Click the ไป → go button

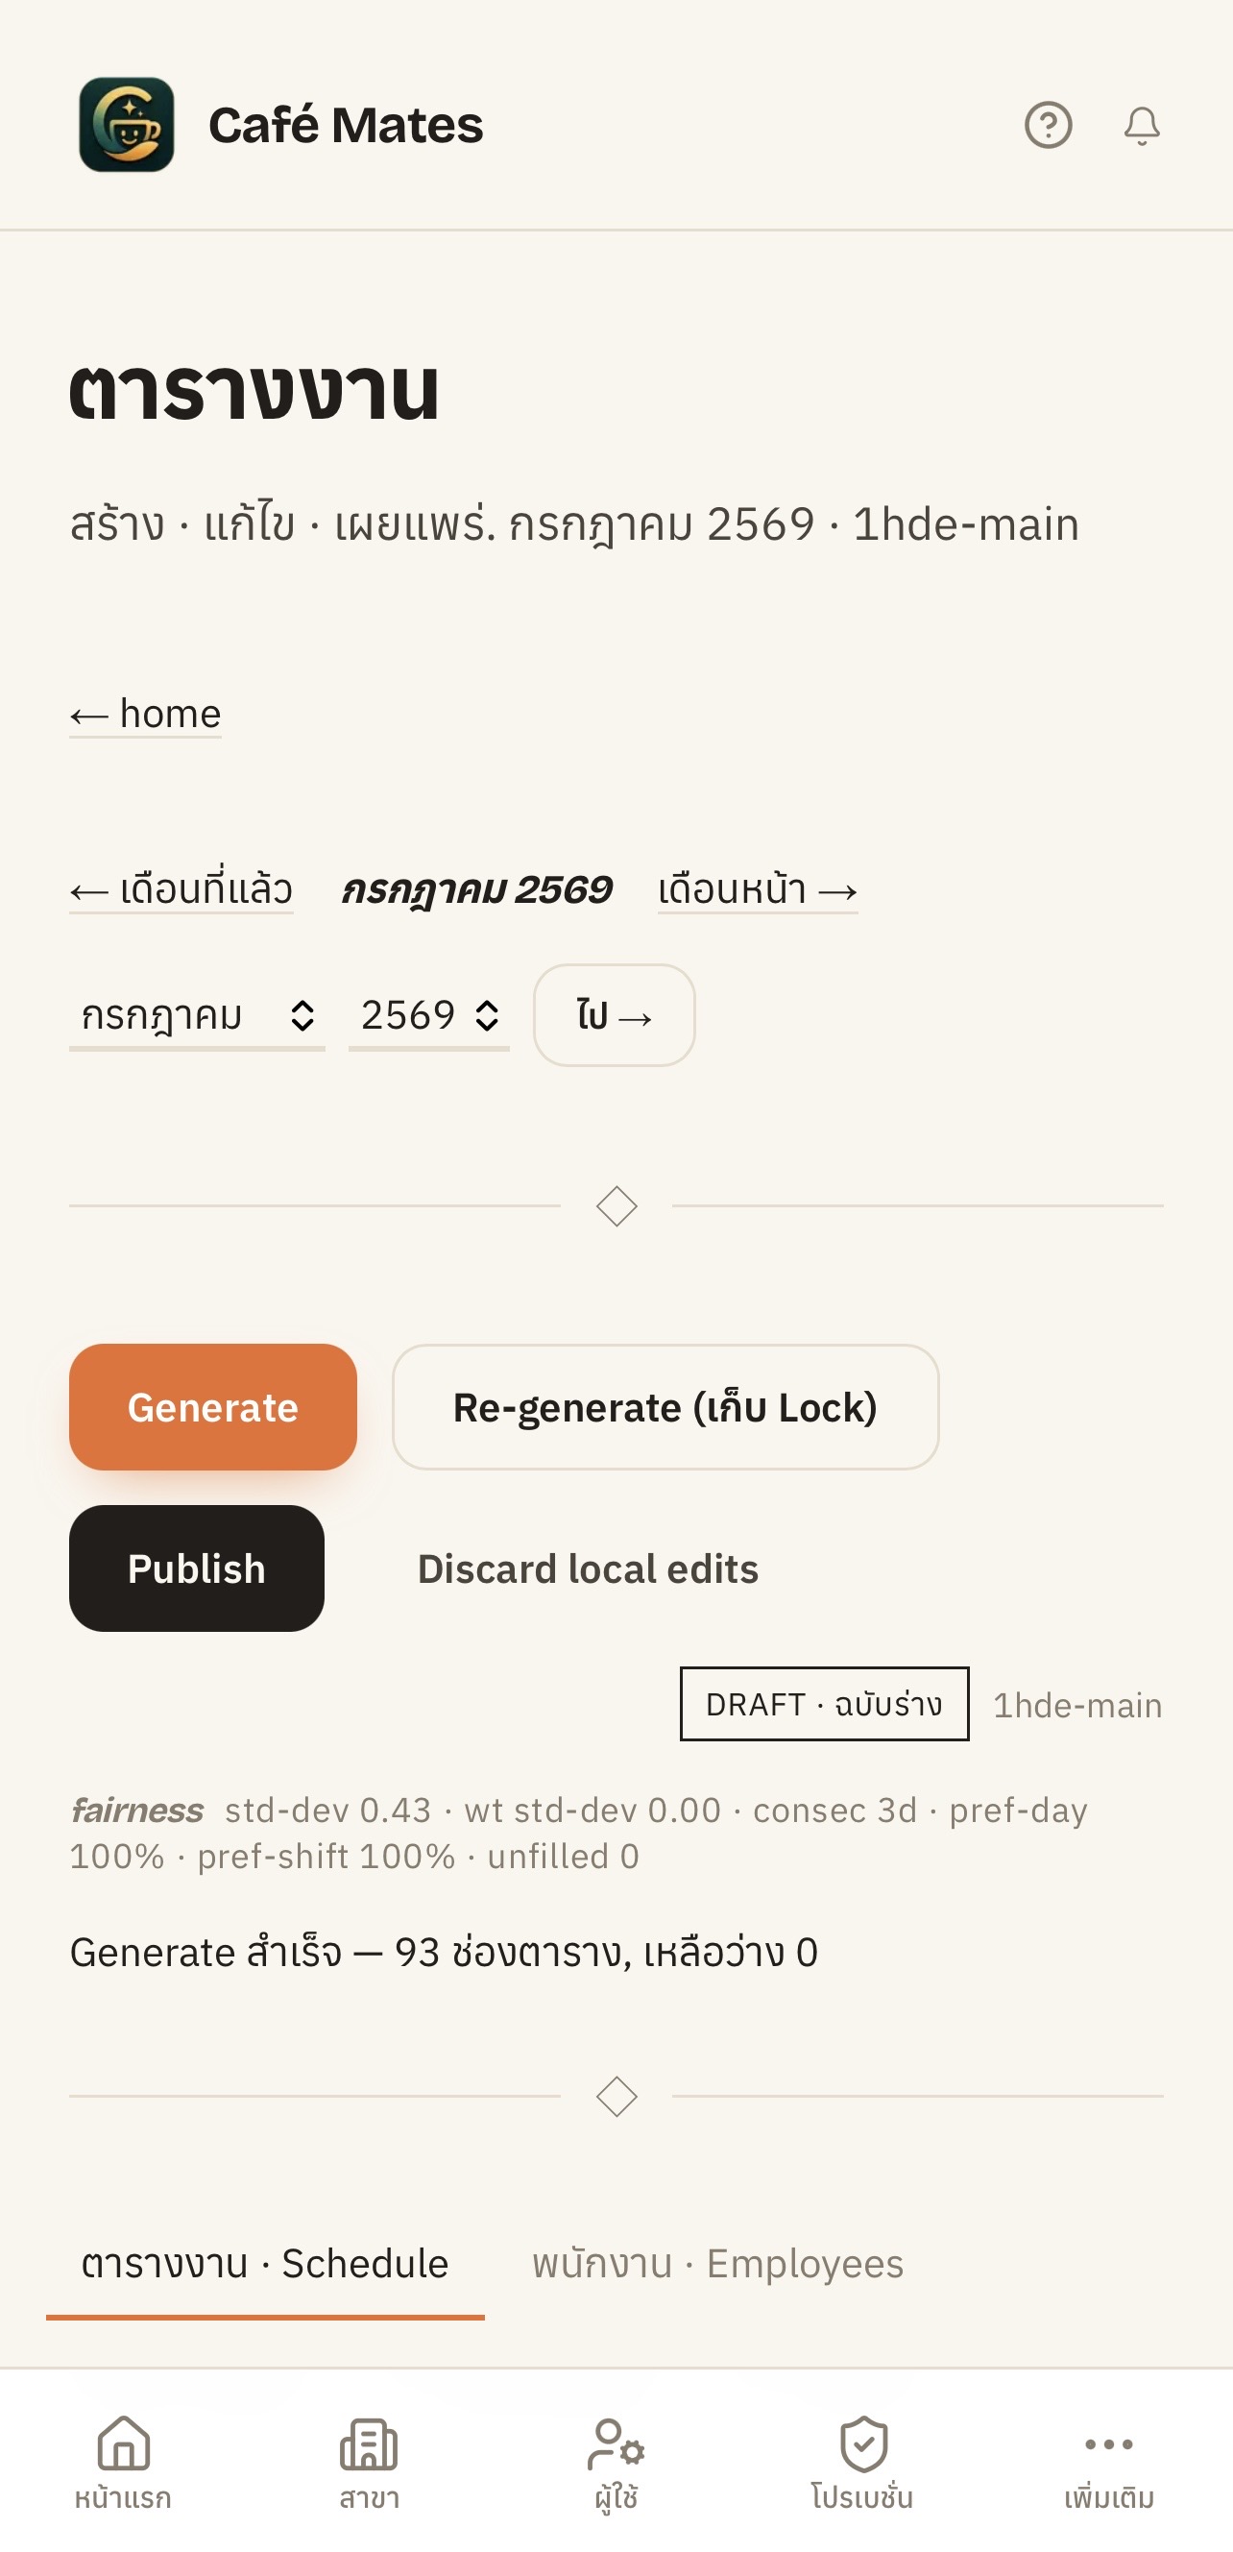click(614, 1015)
